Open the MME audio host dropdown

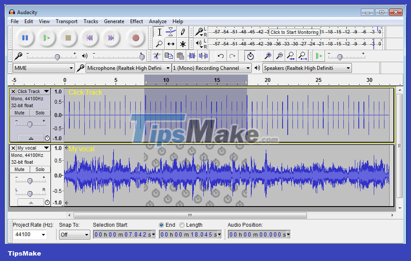tap(44, 68)
